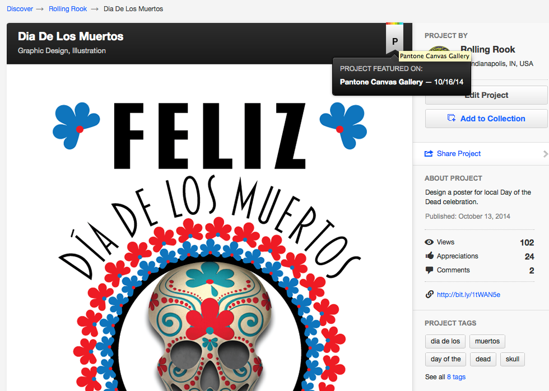
Task: Click the ABOUT PROJECT heading
Action: click(x=453, y=178)
